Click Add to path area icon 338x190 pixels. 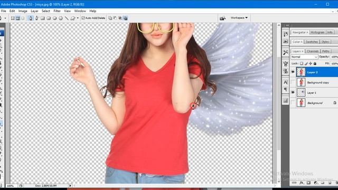pyautogui.click(x=110, y=18)
